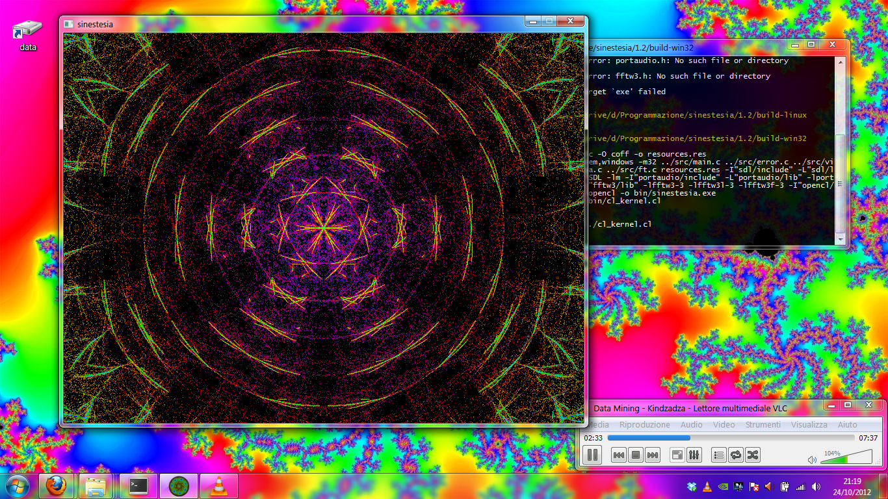Skip to next track in VLC
Image resolution: width=888 pixels, height=499 pixels.
click(653, 455)
